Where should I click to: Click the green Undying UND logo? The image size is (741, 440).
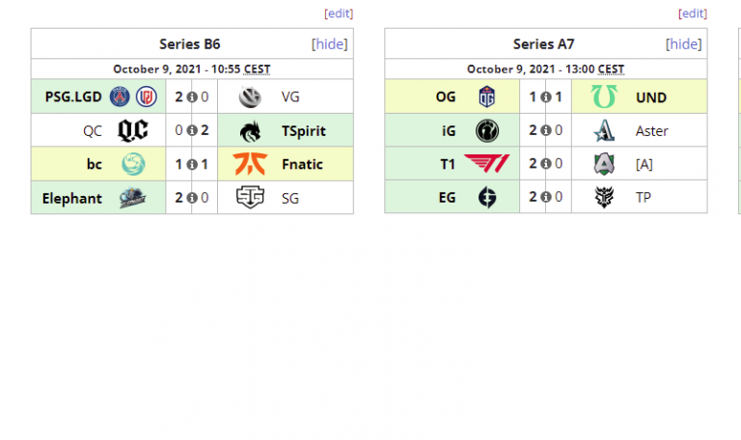tap(605, 96)
